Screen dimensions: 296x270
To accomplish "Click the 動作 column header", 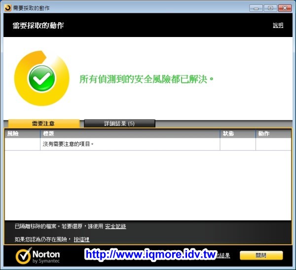I will (273, 134).
